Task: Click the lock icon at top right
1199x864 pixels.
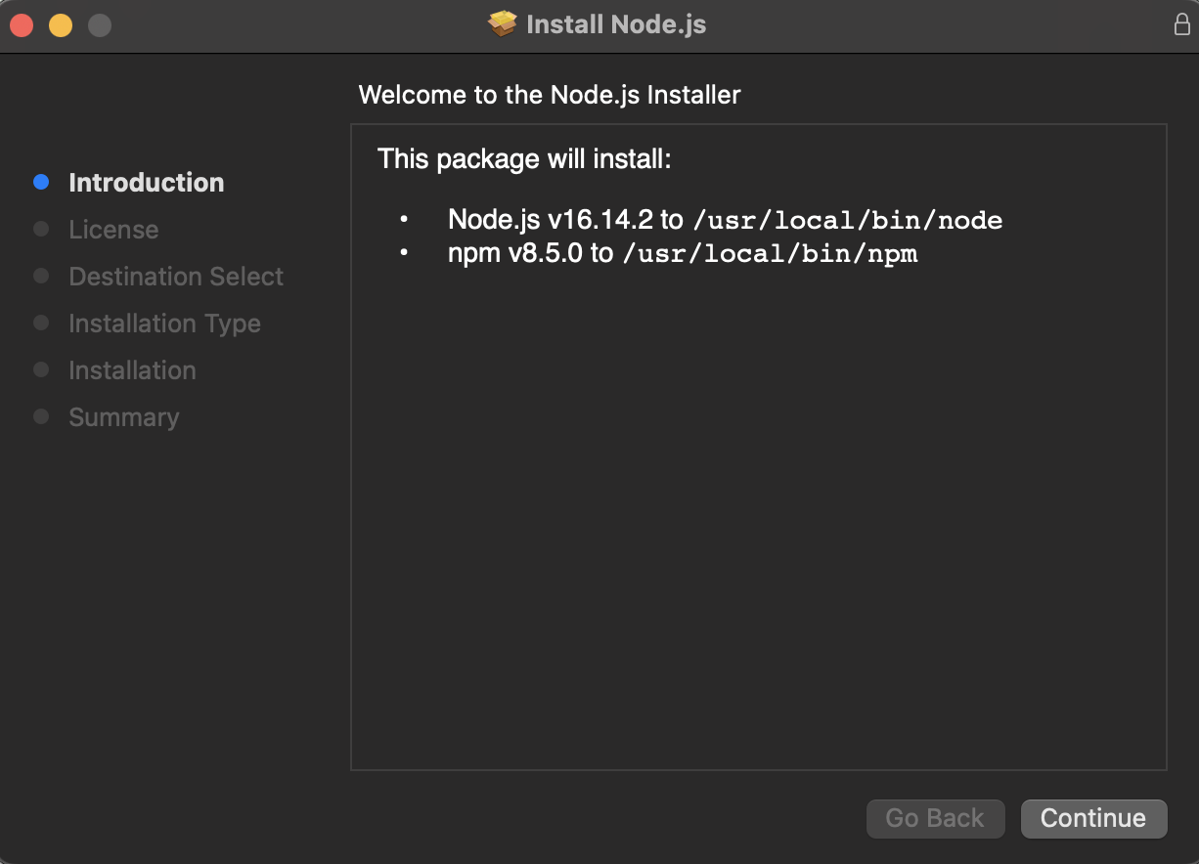Action: (x=1180, y=24)
